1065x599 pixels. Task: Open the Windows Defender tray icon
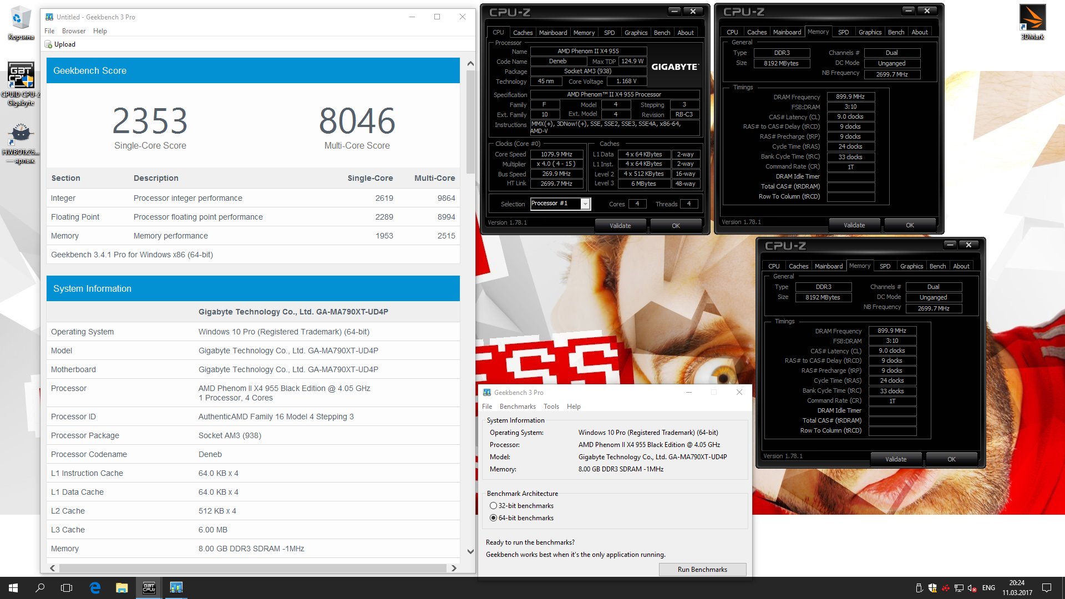coord(932,588)
